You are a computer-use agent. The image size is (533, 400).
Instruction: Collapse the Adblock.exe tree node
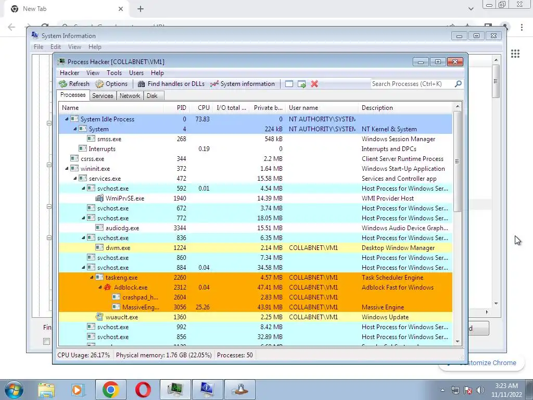(100, 287)
